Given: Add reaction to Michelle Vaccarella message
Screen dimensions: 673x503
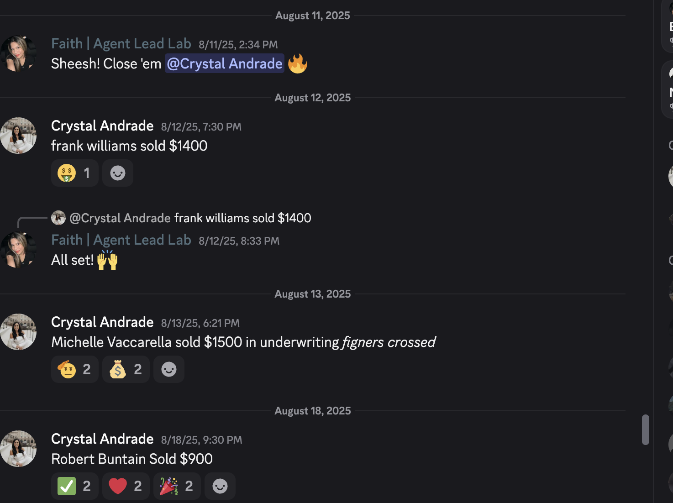Looking at the screenshot, I should pos(169,369).
